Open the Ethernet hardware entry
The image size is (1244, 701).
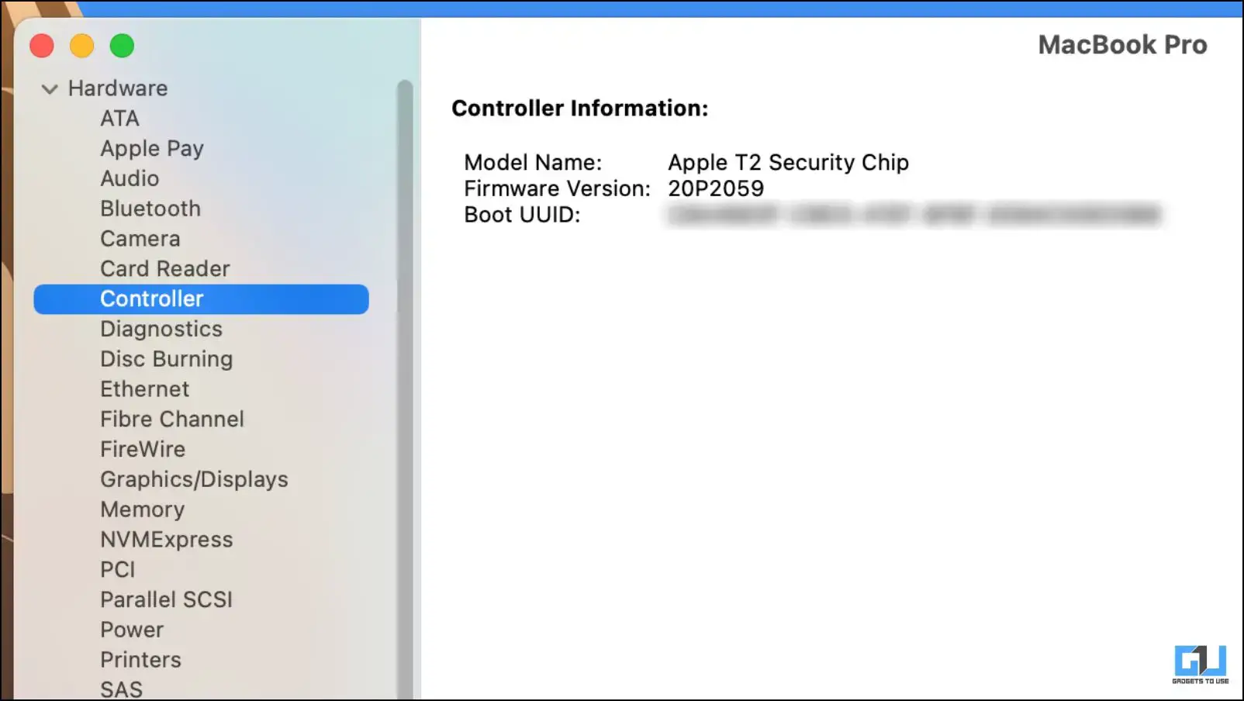click(144, 389)
